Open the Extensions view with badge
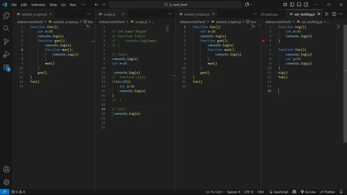 pos(7,68)
